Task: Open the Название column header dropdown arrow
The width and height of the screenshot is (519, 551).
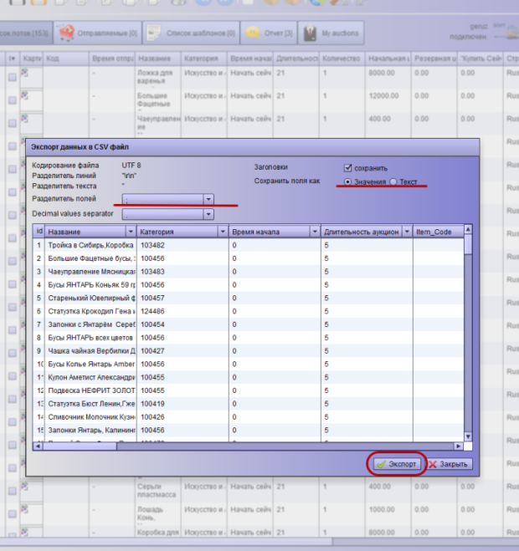Action: pyautogui.click(x=131, y=232)
